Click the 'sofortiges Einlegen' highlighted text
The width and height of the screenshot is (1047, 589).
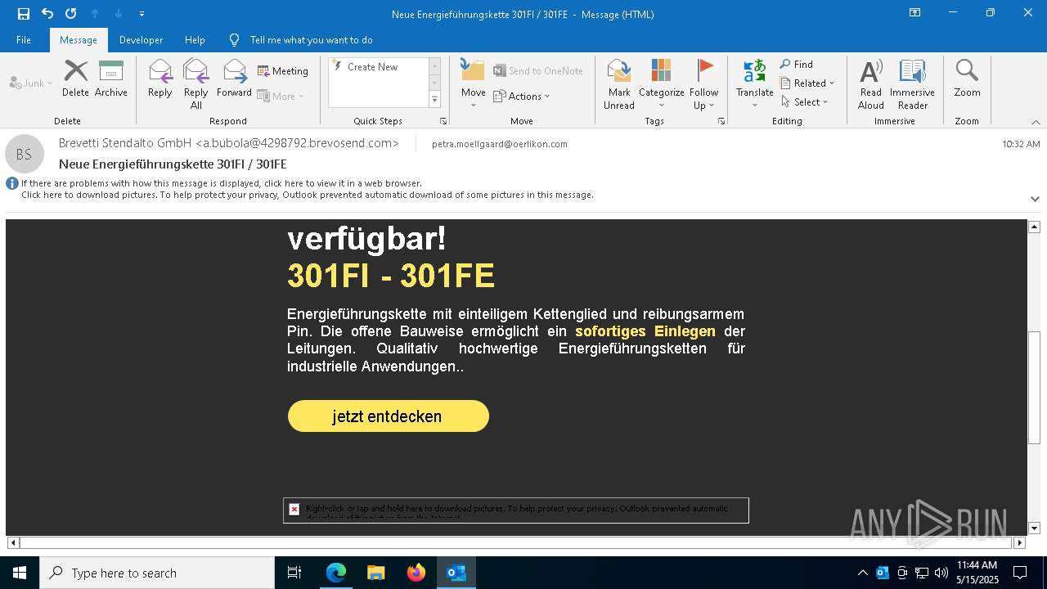pyautogui.click(x=645, y=331)
